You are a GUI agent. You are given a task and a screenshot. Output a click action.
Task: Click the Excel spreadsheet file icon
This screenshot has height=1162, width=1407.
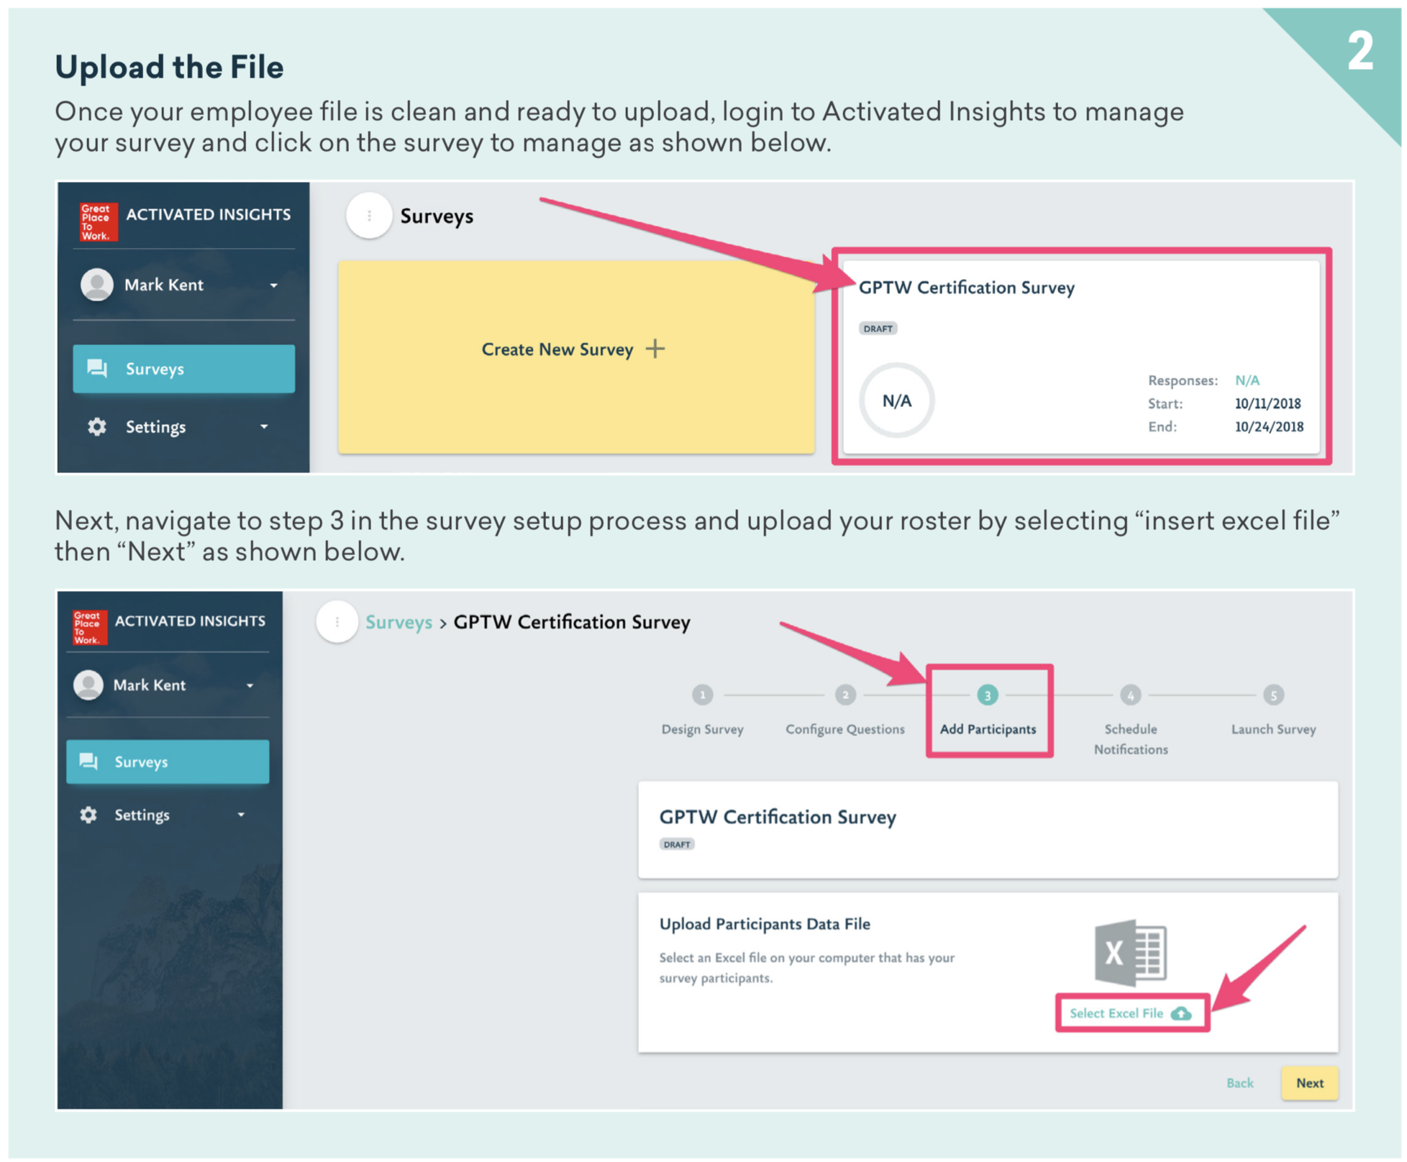(x=1130, y=953)
